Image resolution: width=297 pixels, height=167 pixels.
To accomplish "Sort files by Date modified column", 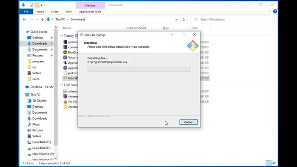I will tap(136, 28).
